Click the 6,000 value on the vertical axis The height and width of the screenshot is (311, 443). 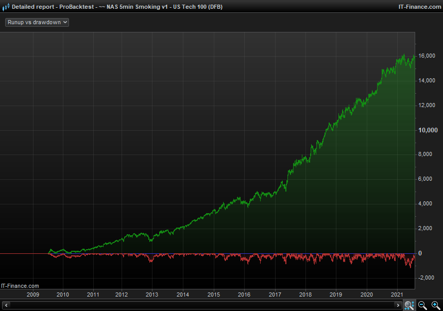428,179
